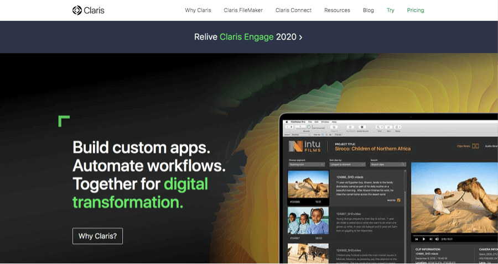Select the football clip thumbnail
Image resolution: width=498 pixels, height=264 pixels.
[x=308, y=253]
